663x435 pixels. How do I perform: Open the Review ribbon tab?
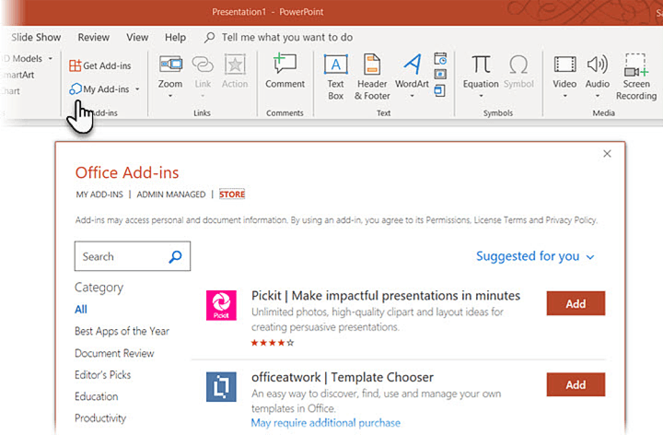tap(93, 37)
